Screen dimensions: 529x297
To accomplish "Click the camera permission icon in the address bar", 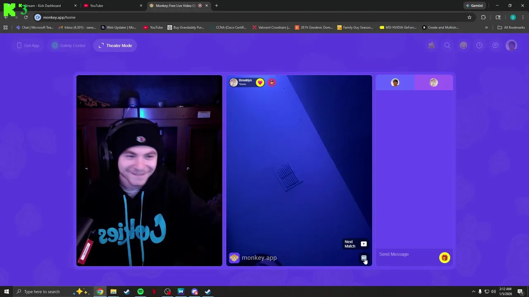I will tap(38, 17).
